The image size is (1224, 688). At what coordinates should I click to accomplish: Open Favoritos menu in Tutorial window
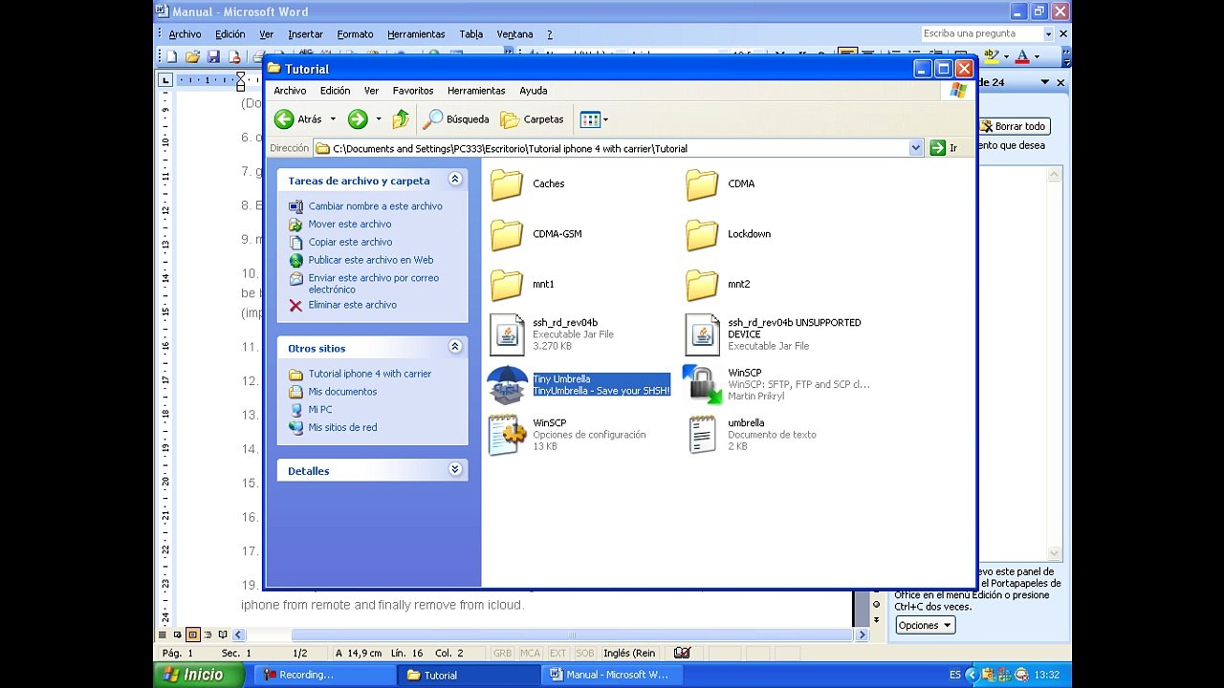coord(413,91)
